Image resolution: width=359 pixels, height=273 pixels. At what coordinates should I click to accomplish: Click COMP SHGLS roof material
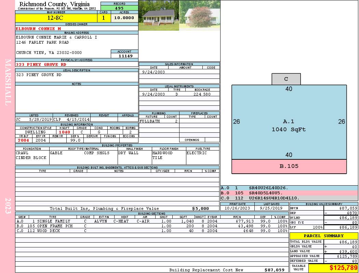97,153
